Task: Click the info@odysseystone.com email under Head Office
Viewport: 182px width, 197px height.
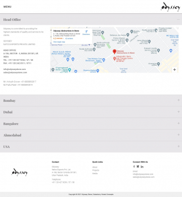Action: tap(15, 69)
